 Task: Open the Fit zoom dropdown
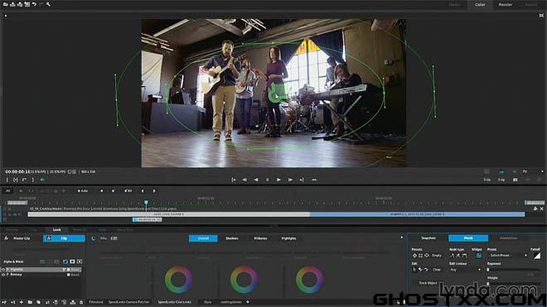[x=532, y=171]
